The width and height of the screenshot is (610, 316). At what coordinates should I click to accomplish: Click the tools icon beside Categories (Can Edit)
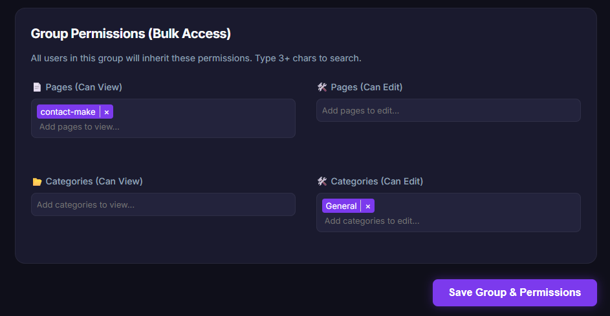pos(322,182)
